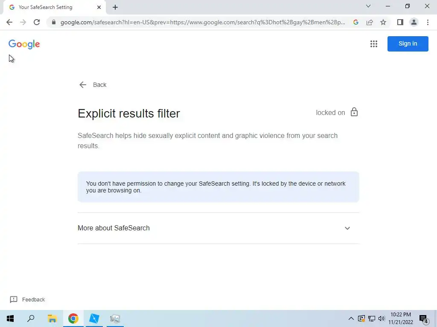437x327 pixels.
Task: Bookmark this tab with star icon
Action: [x=383, y=22]
